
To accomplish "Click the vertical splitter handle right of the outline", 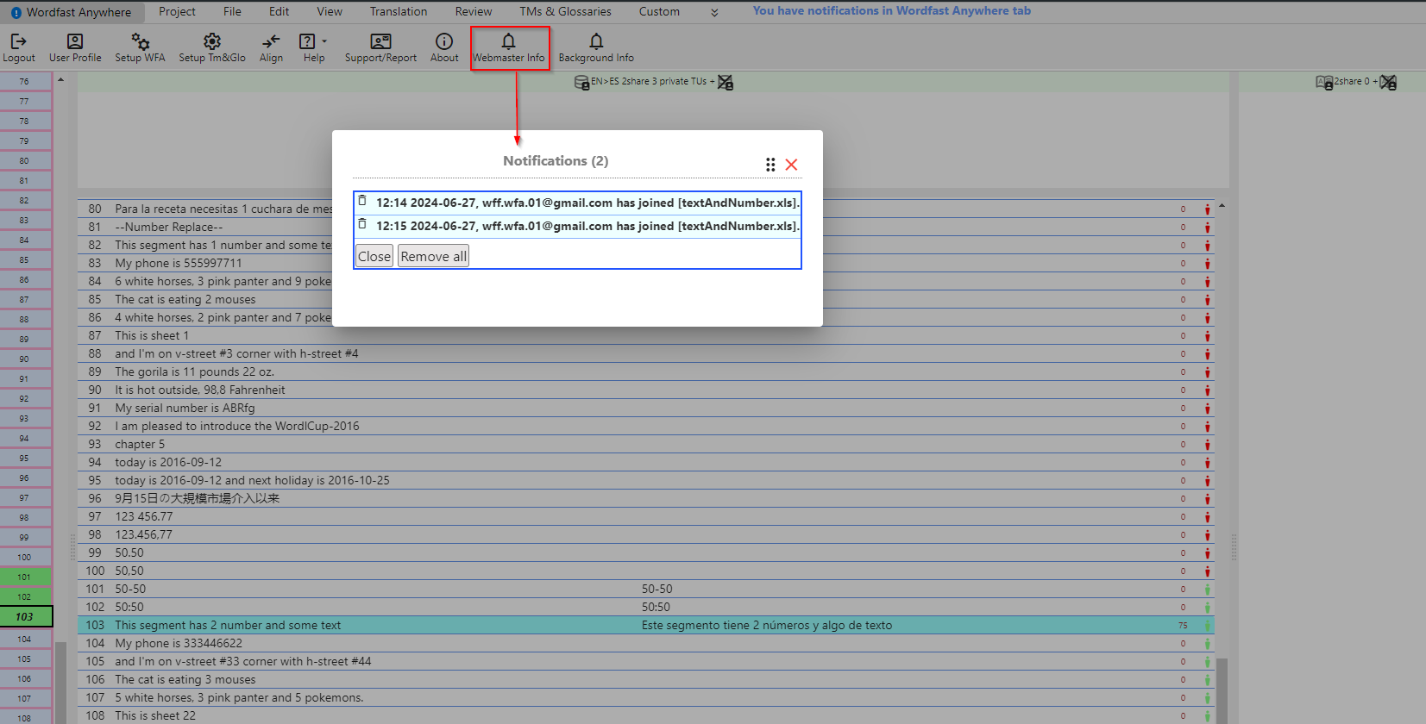I will [x=1234, y=547].
